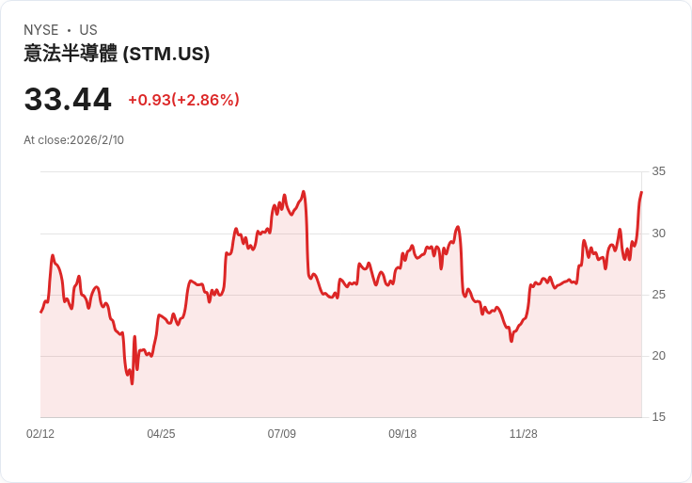Select the 04/25 date on the x-axis

coord(161,434)
